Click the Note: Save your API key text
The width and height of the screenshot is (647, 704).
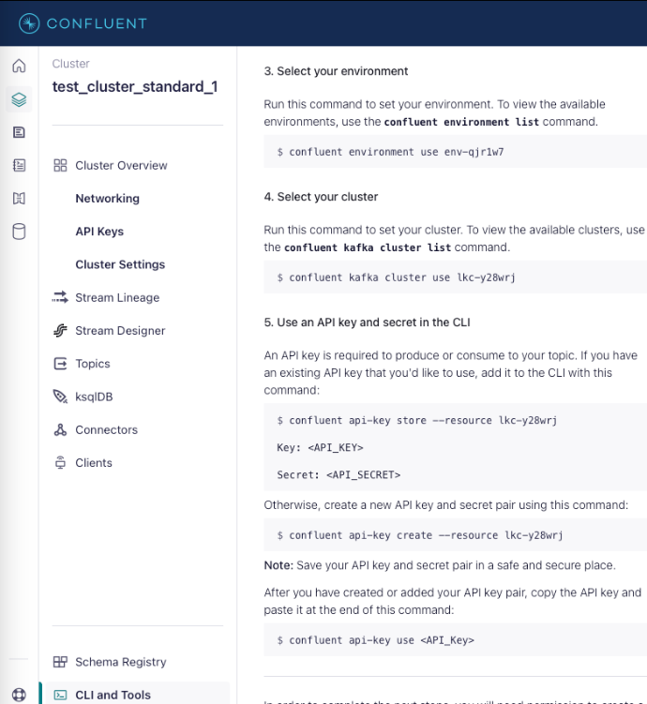(x=440, y=565)
